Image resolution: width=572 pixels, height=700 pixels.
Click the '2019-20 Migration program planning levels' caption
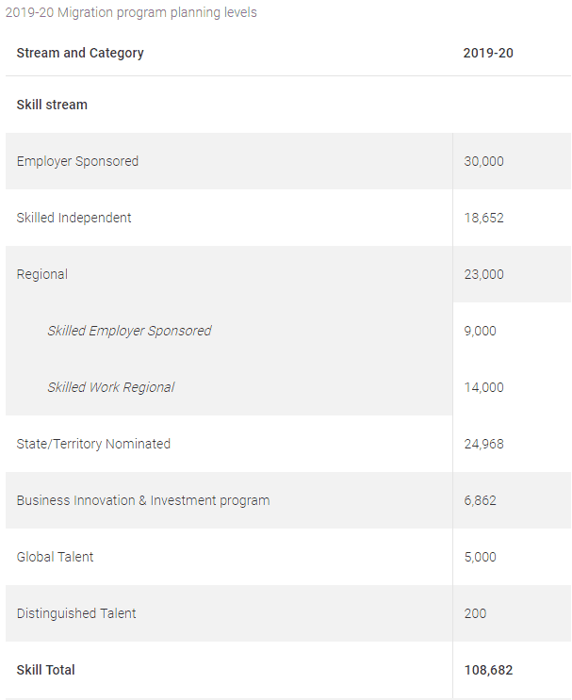tap(131, 12)
